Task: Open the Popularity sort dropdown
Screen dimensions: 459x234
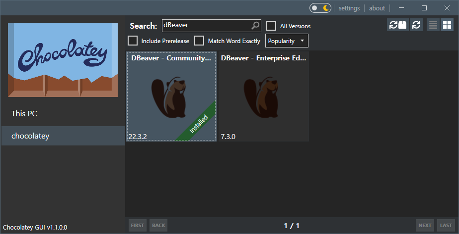Action: (x=287, y=41)
